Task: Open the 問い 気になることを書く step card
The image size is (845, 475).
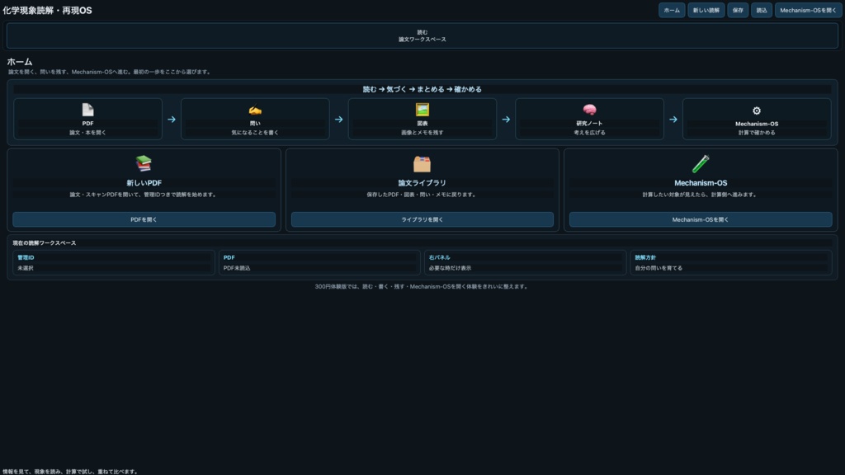Action: click(255, 119)
